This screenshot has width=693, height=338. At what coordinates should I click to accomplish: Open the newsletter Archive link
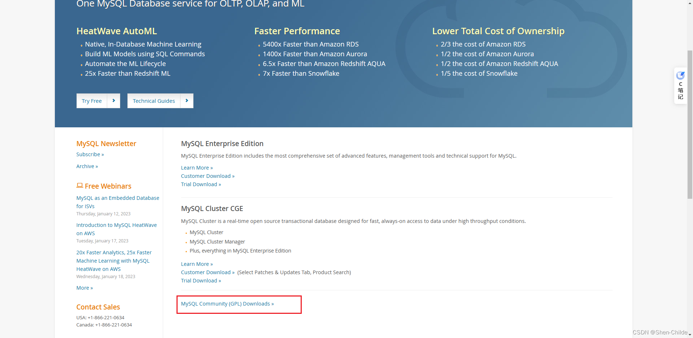point(87,166)
